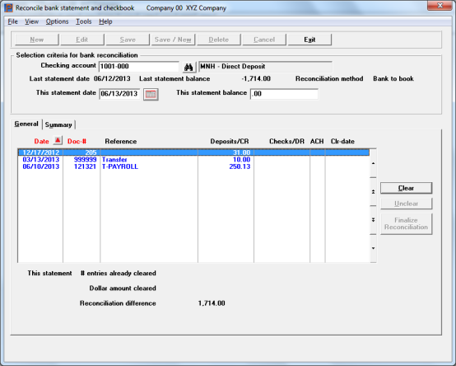The width and height of the screenshot is (456, 366).
Task: Switch to the Summary tab
Action: tap(58, 124)
